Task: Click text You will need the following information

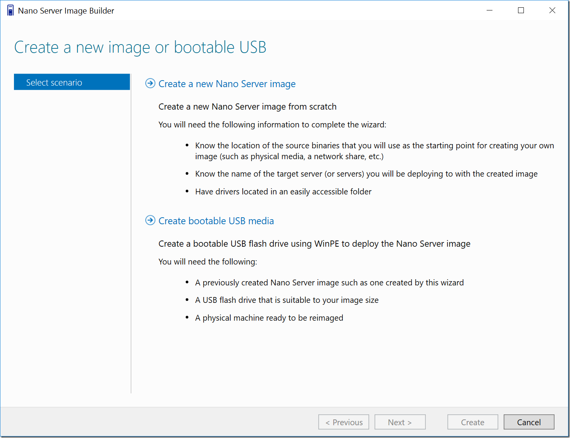Action: tap(272, 125)
